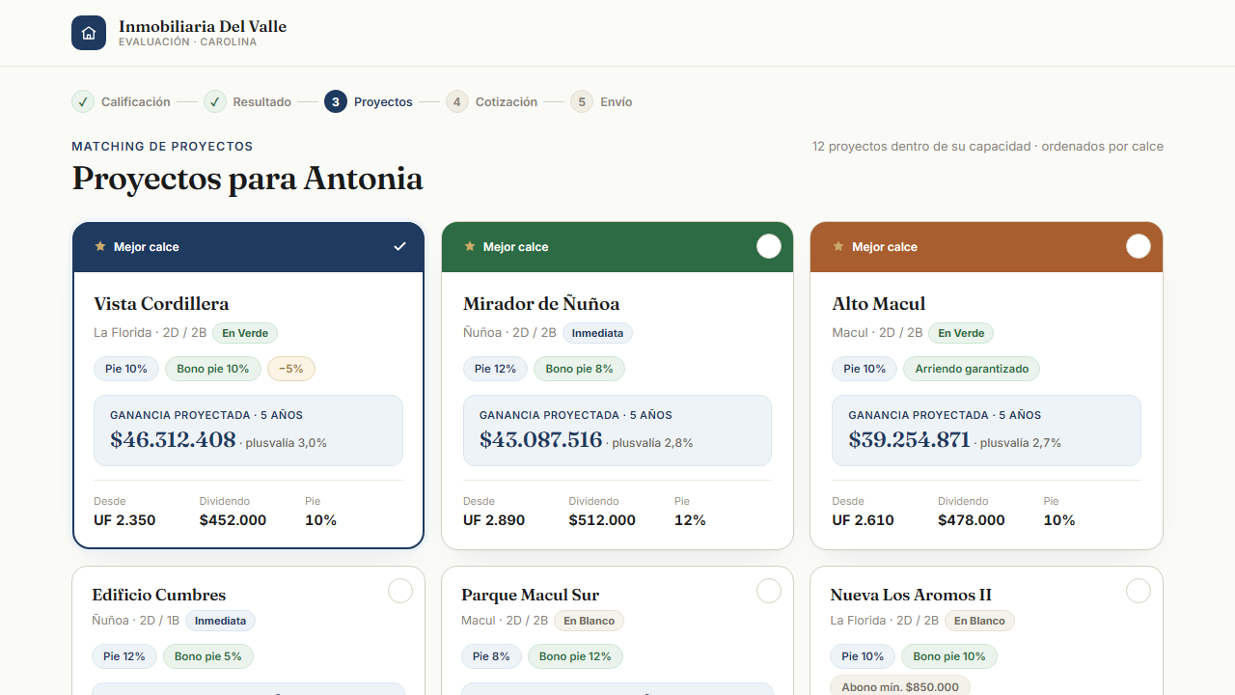Click the MATCHING DE PROYECTOS label
Viewport: 1235px width, 695px height.
click(162, 147)
